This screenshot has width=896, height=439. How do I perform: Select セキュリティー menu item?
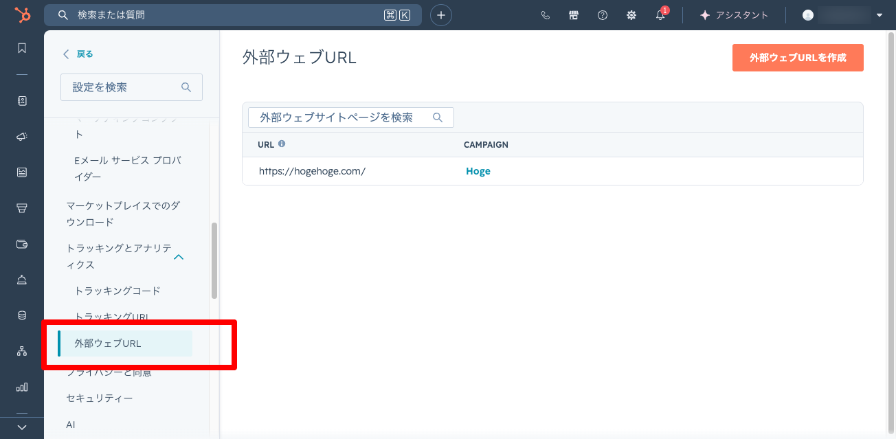pos(100,398)
